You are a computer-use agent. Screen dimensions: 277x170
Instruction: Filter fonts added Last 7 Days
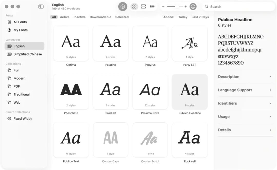[x=200, y=17]
